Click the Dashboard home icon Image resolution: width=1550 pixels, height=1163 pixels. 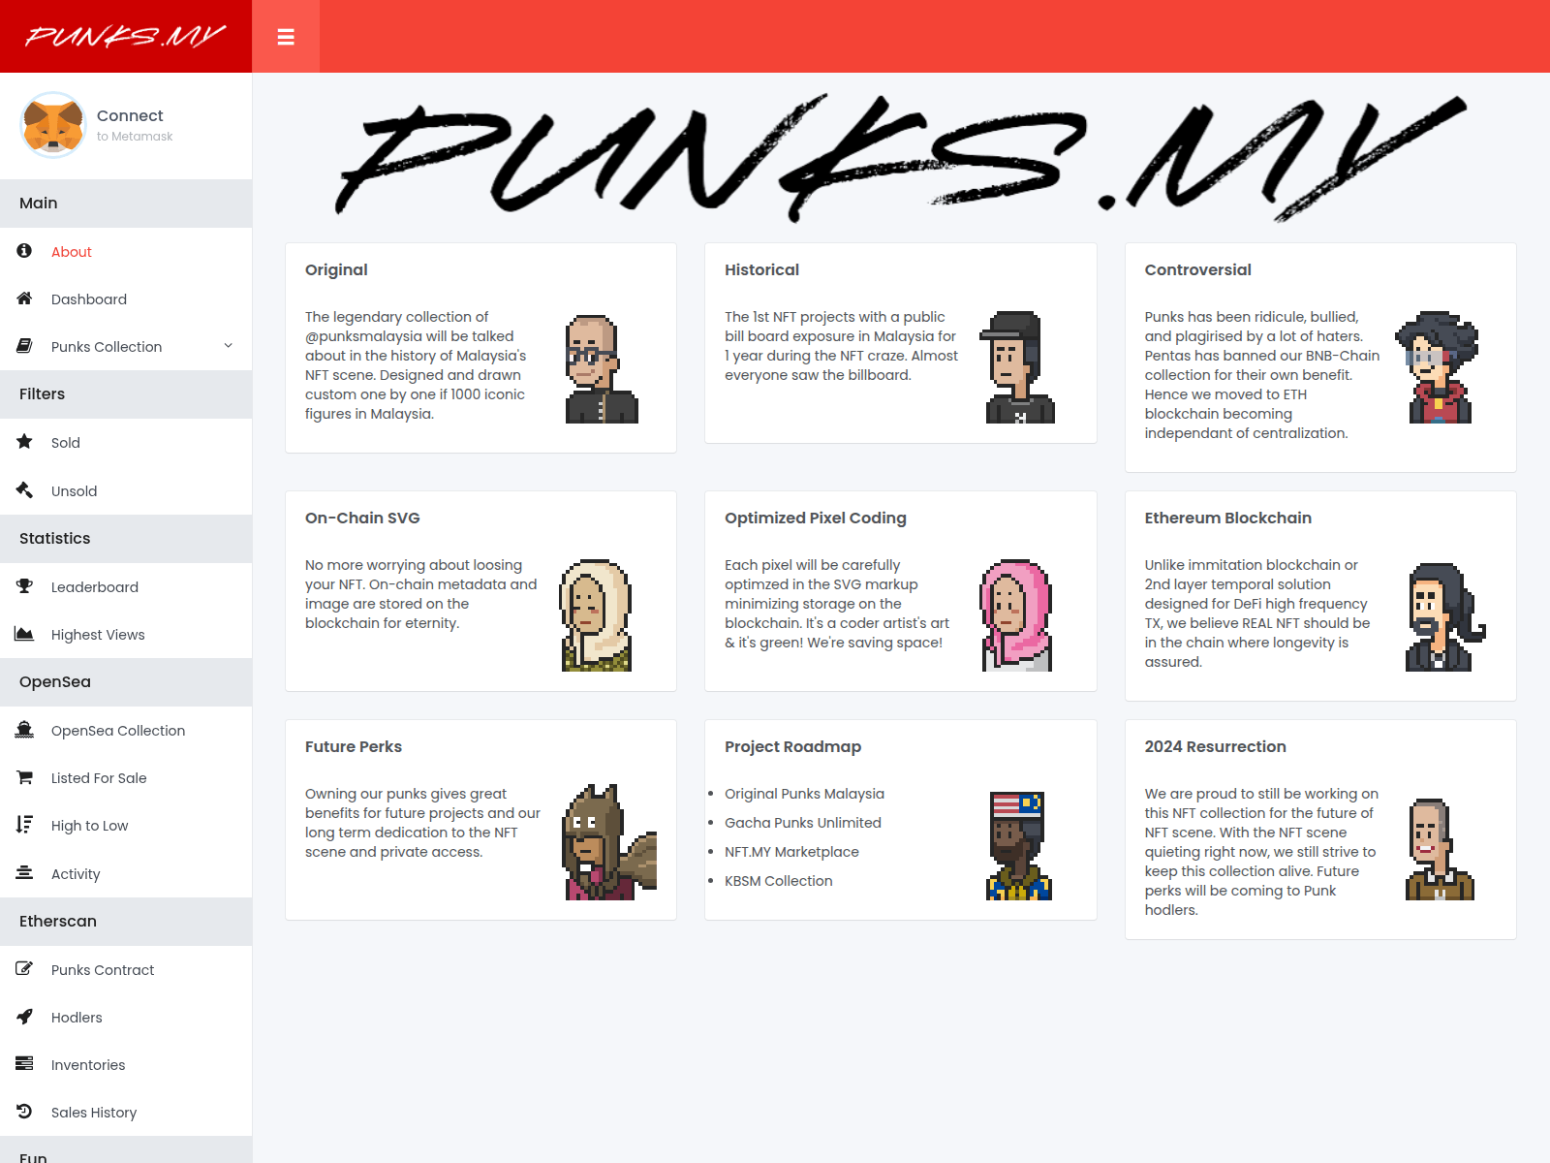point(24,299)
